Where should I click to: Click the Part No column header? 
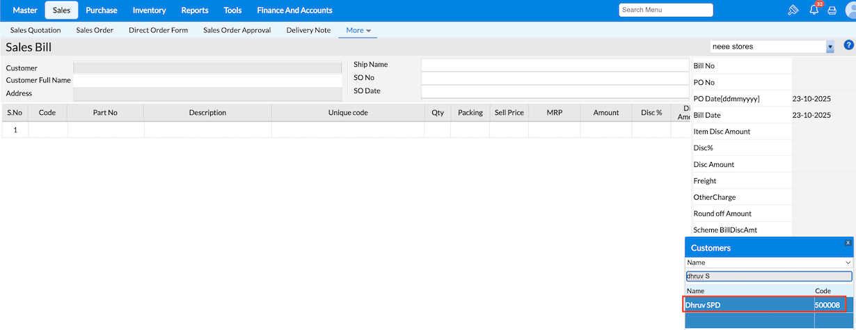105,113
